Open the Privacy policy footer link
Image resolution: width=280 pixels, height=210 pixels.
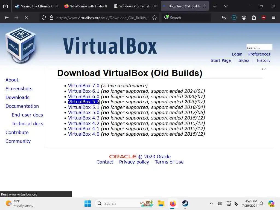coord(134,162)
